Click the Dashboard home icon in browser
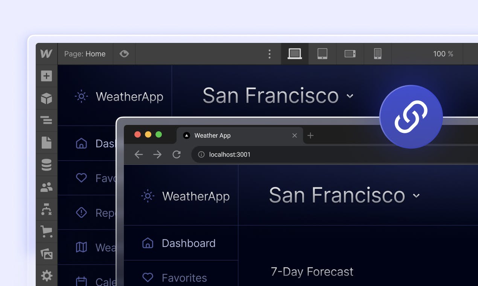Viewport: 478px width, 286px height. [x=148, y=243]
